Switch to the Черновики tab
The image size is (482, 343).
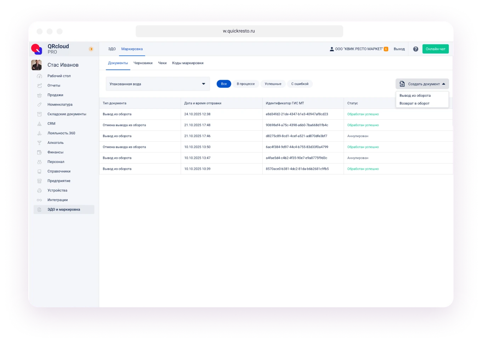pos(143,63)
